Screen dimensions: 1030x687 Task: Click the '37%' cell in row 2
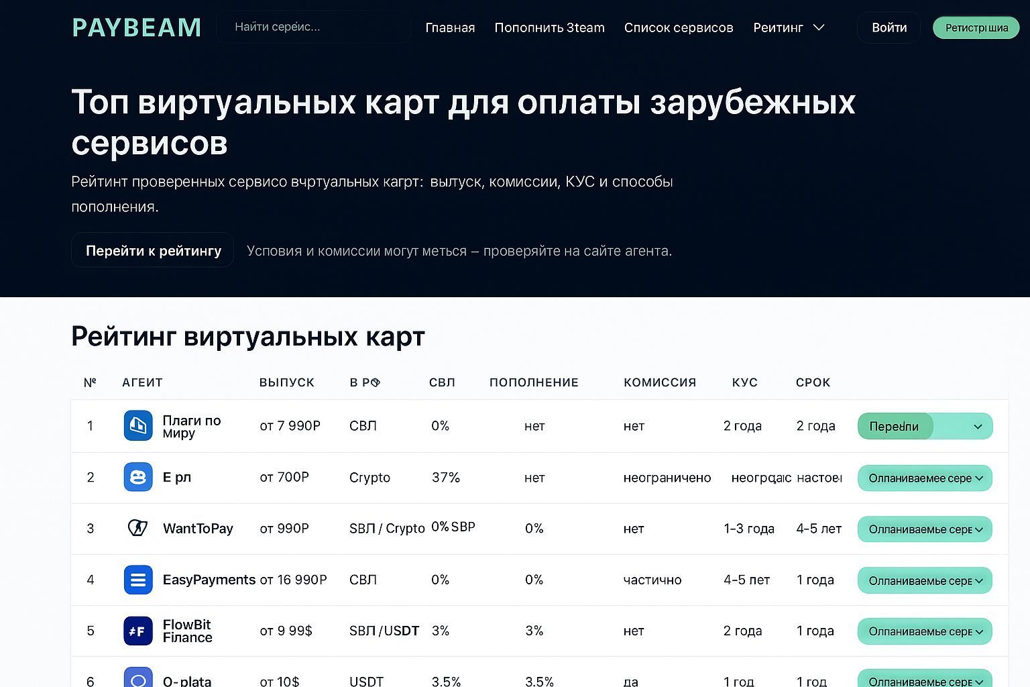[446, 477]
